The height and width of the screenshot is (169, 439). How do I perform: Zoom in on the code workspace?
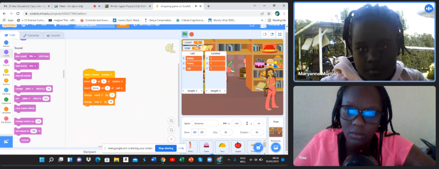tap(171, 121)
